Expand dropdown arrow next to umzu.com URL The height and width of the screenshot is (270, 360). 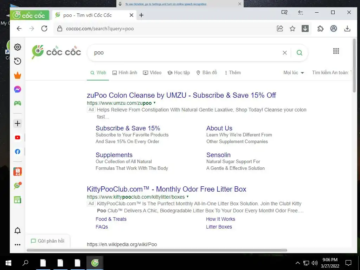[155, 103]
